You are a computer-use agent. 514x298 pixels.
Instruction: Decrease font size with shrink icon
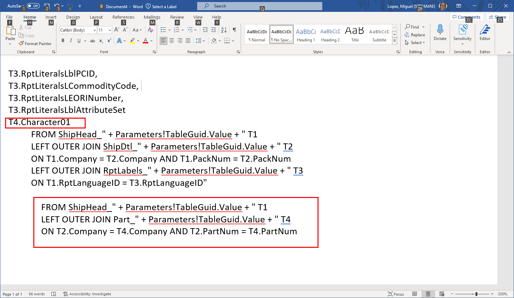click(125, 30)
